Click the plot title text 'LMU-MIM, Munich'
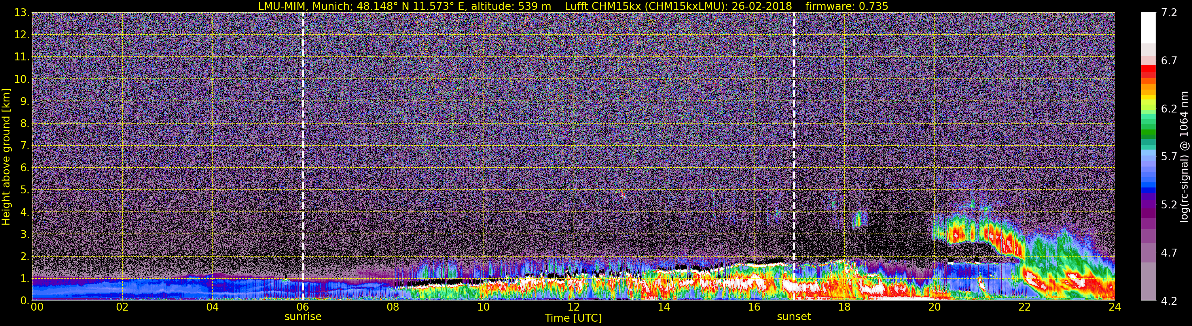 click(x=305, y=6)
